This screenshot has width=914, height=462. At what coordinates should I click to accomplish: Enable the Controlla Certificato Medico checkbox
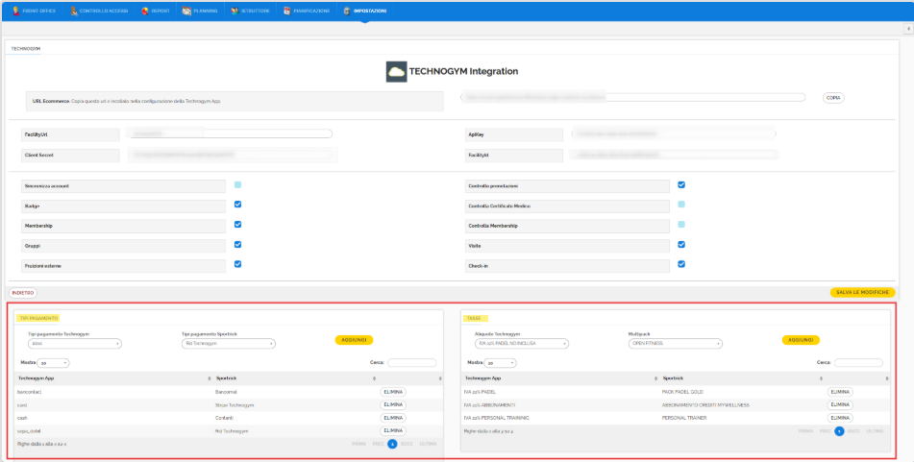pyautogui.click(x=681, y=205)
